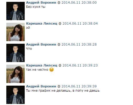Select the message text 'эй'
The image size is (133, 105).
28,28
